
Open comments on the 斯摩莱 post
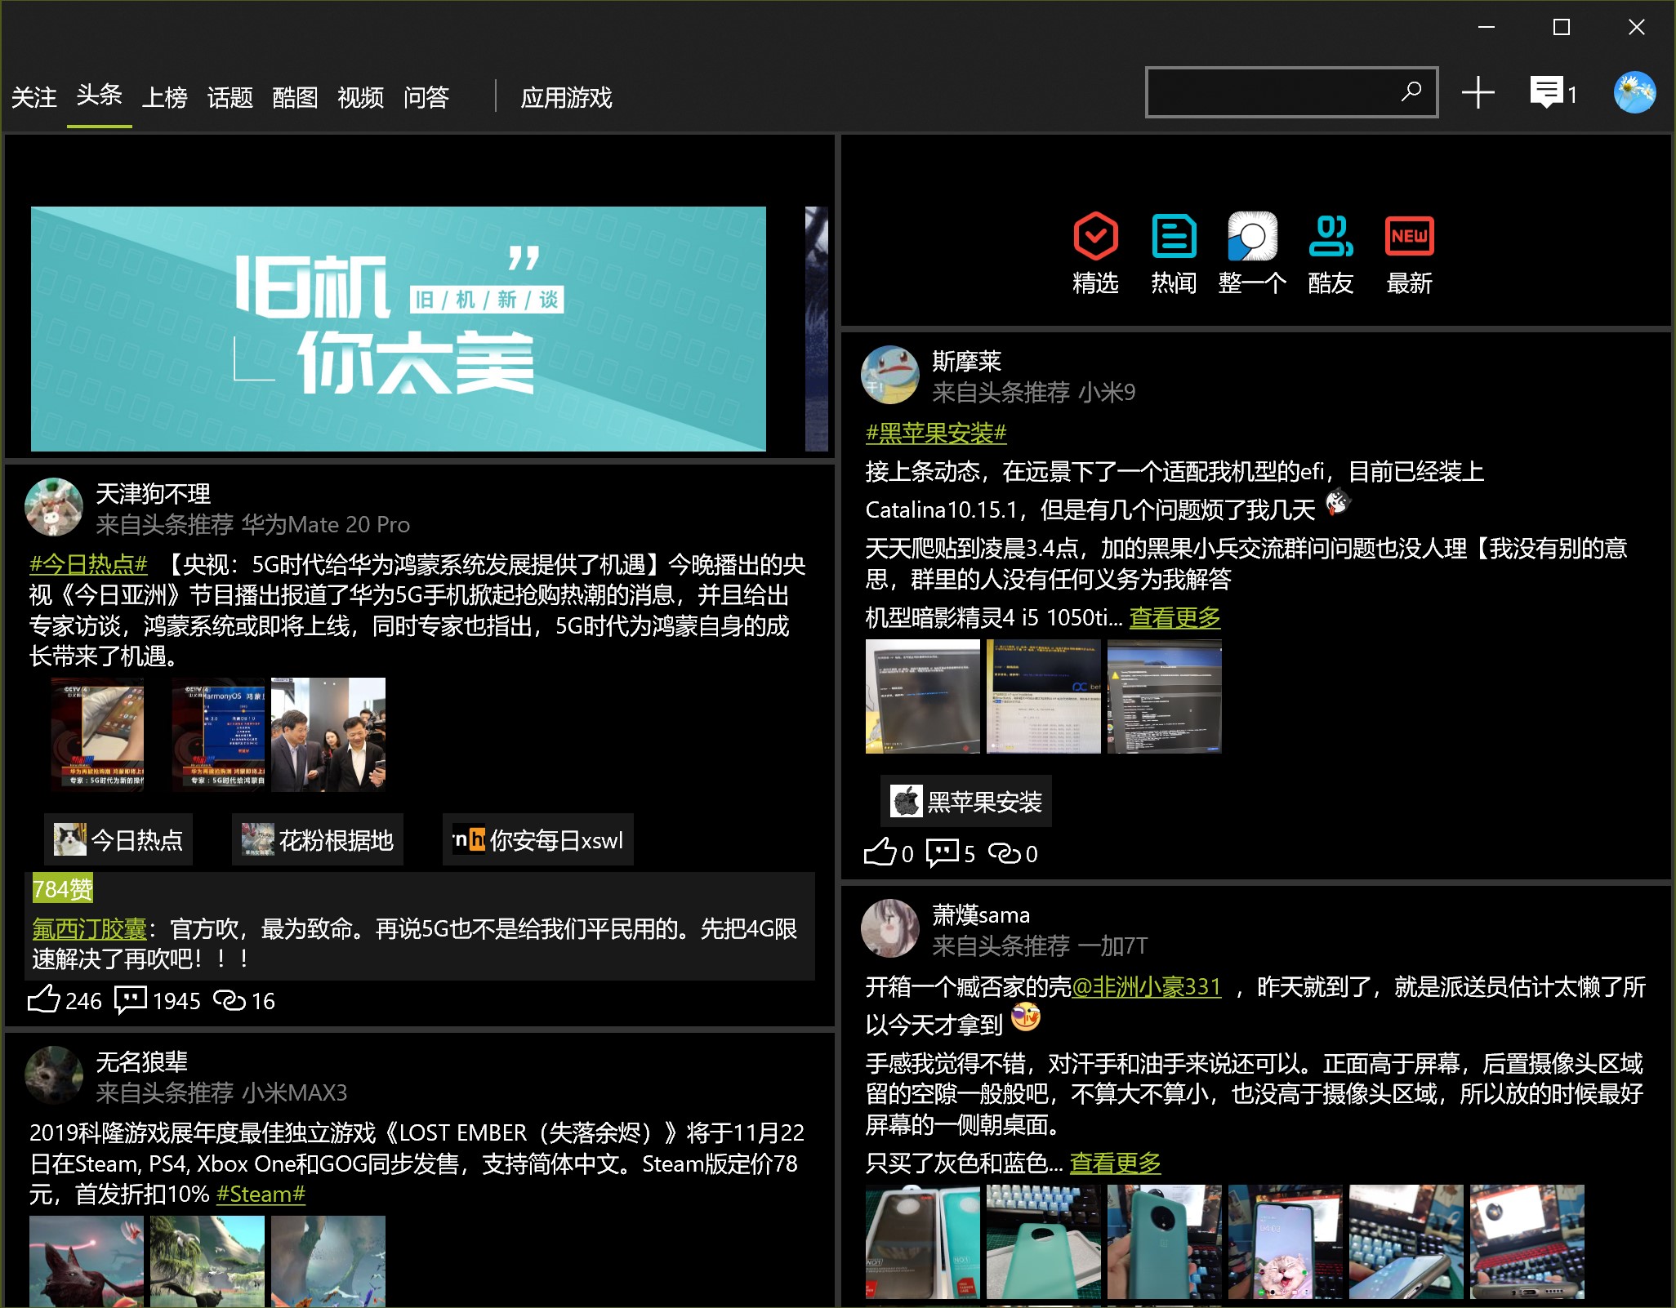(942, 852)
